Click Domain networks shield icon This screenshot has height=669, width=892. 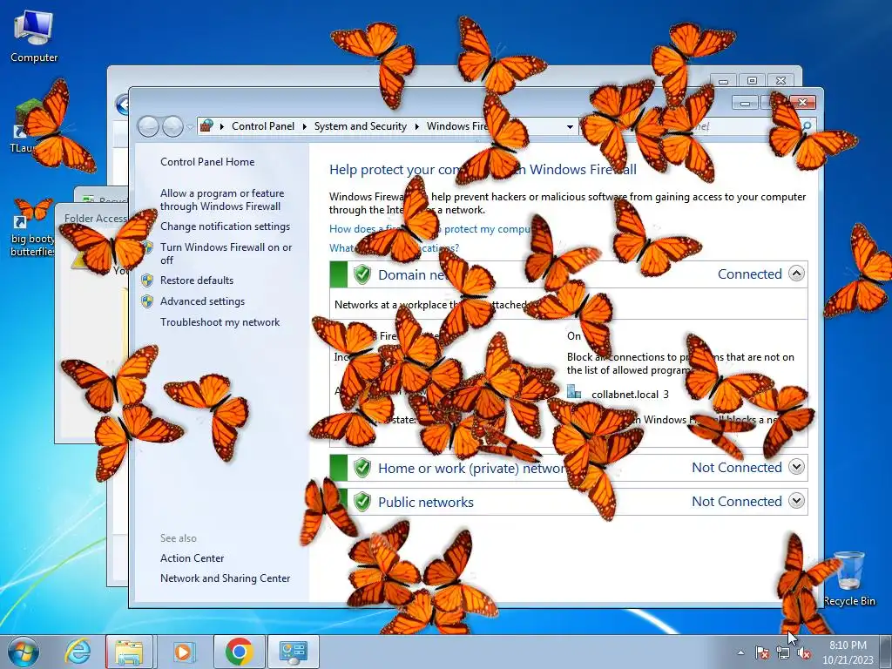[362, 274]
